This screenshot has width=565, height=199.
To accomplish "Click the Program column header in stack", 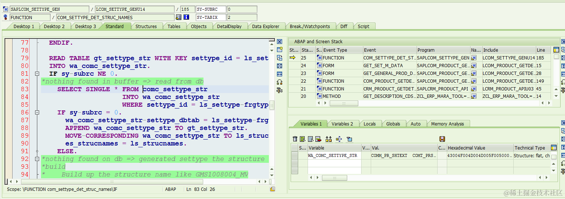I will (x=443, y=50).
